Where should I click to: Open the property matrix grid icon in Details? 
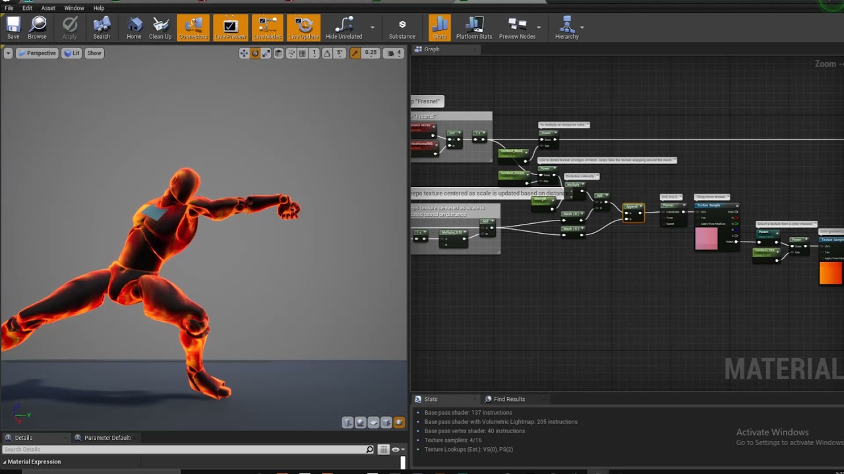[383, 450]
